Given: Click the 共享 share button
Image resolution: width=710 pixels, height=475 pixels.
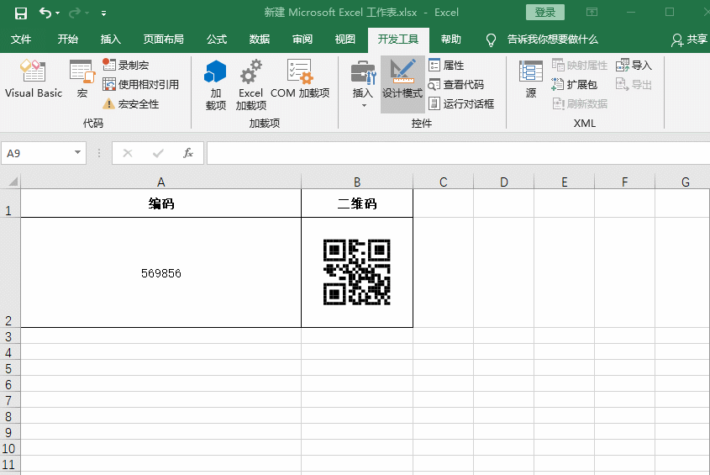Looking at the screenshot, I should (689, 40).
